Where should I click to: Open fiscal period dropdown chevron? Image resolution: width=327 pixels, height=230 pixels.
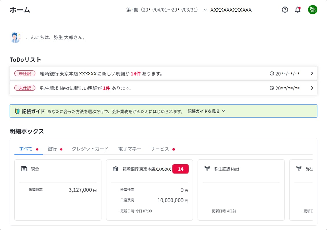[x=205, y=10]
